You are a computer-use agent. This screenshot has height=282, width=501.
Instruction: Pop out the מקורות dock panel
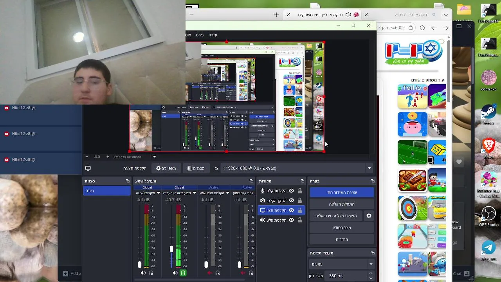coord(302,181)
